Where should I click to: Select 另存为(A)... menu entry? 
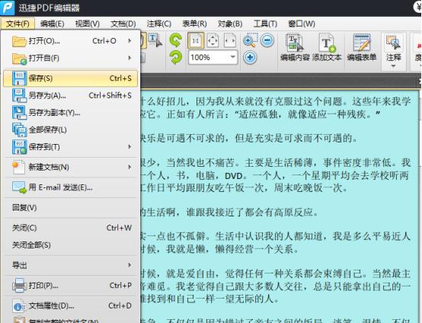pyautogui.click(x=71, y=95)
